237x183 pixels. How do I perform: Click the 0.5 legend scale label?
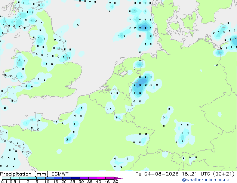(x=13, y=182)
